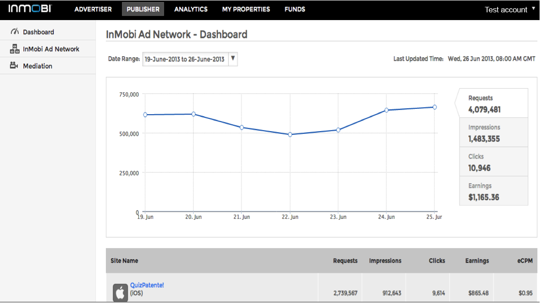Click the Mediation camera icon
540x303 pixels.
(x=14, y=65)
